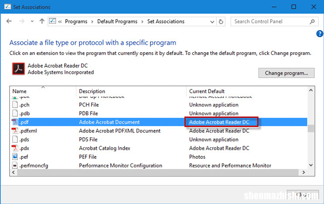Select the .pdx extension name
Screen dimensions: 324x204
[24, 148]
